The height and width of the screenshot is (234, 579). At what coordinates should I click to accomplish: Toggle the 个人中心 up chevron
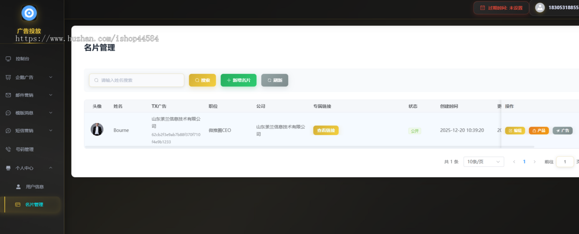(51, 168)
